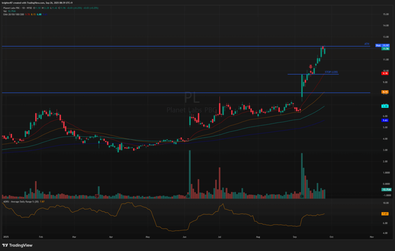Click the Jun label on time axis
This screenshot has width=395, height=251.
[185, 237]
